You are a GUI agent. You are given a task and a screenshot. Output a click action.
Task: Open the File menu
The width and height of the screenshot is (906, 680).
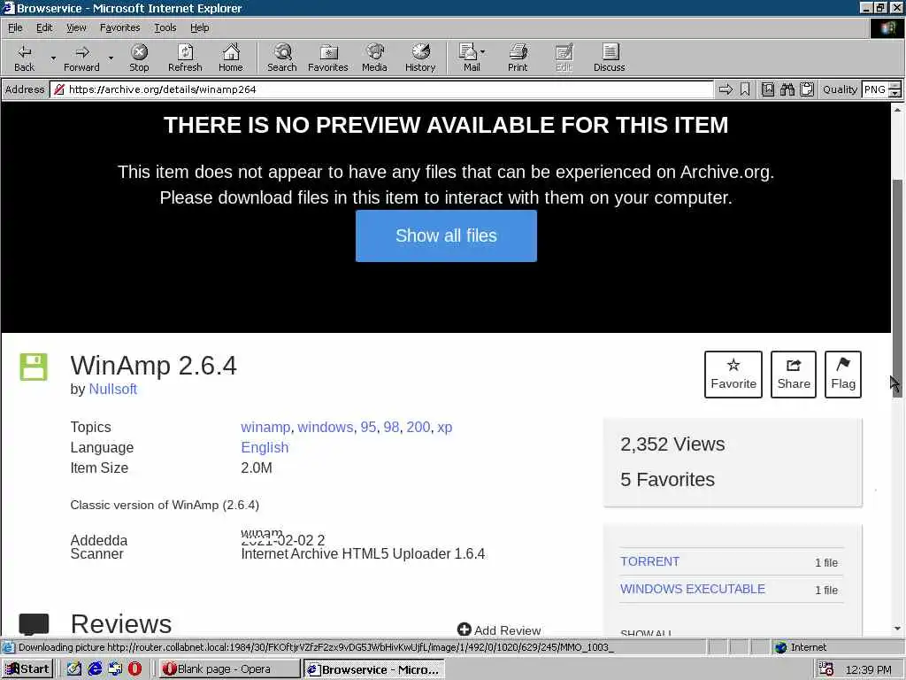[15, 27]
